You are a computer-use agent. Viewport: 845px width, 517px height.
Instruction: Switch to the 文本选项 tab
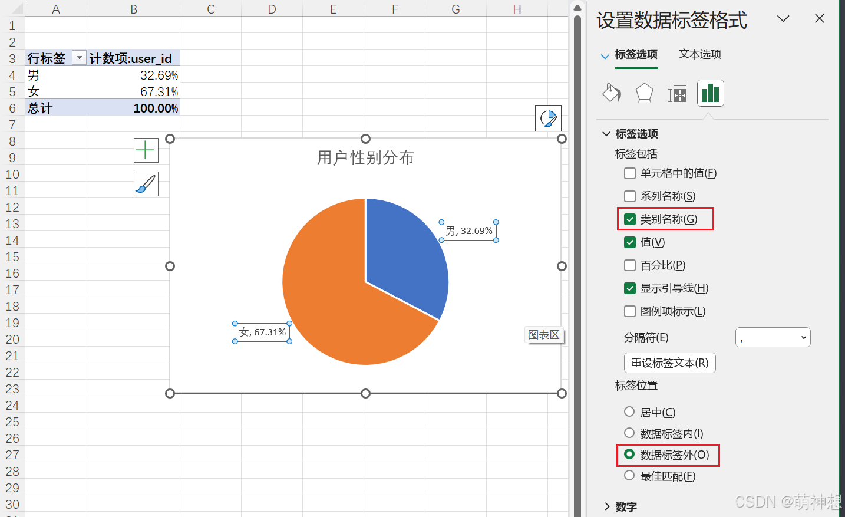[x=700, y=54]
